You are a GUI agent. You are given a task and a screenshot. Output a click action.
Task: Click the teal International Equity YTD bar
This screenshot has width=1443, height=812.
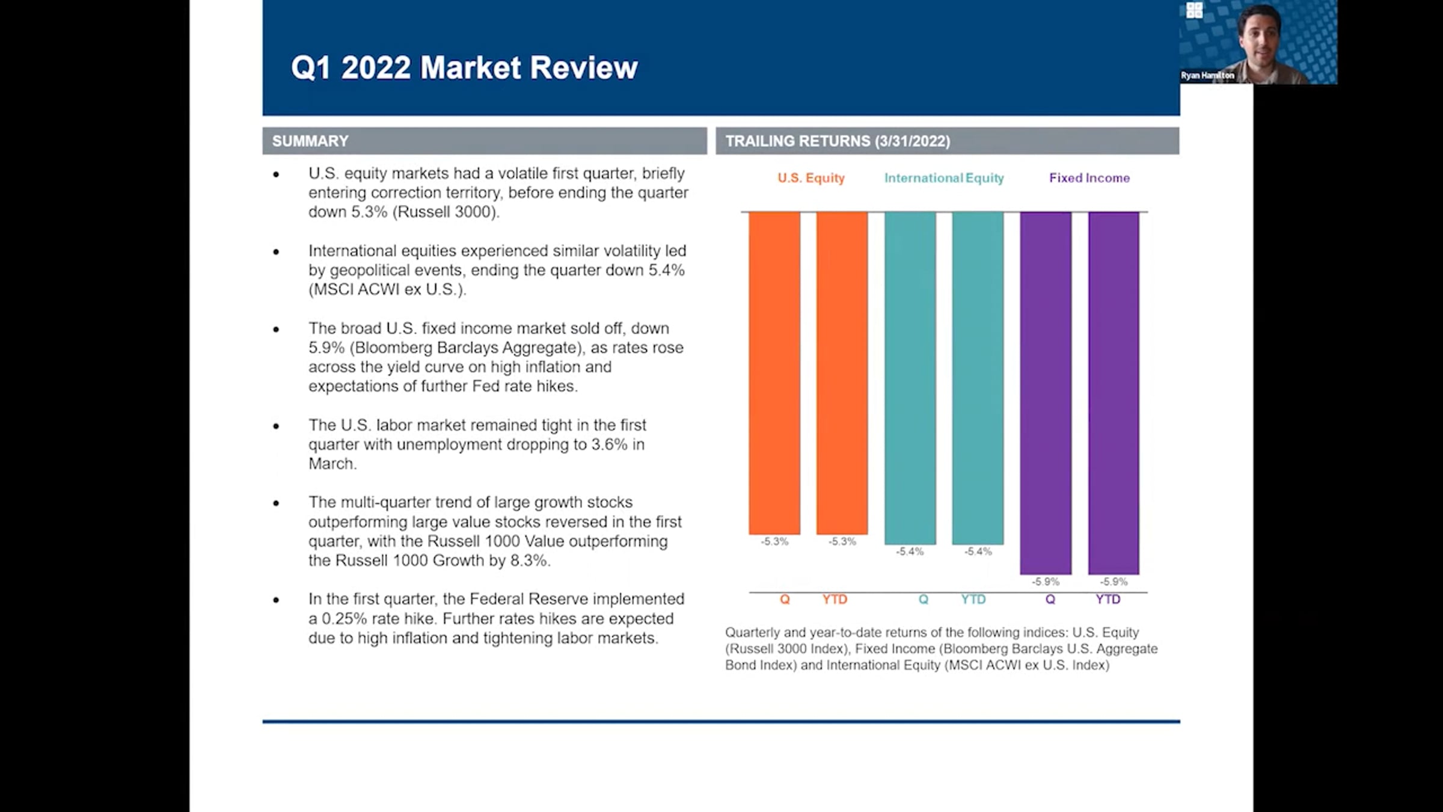tap(978, 378)
